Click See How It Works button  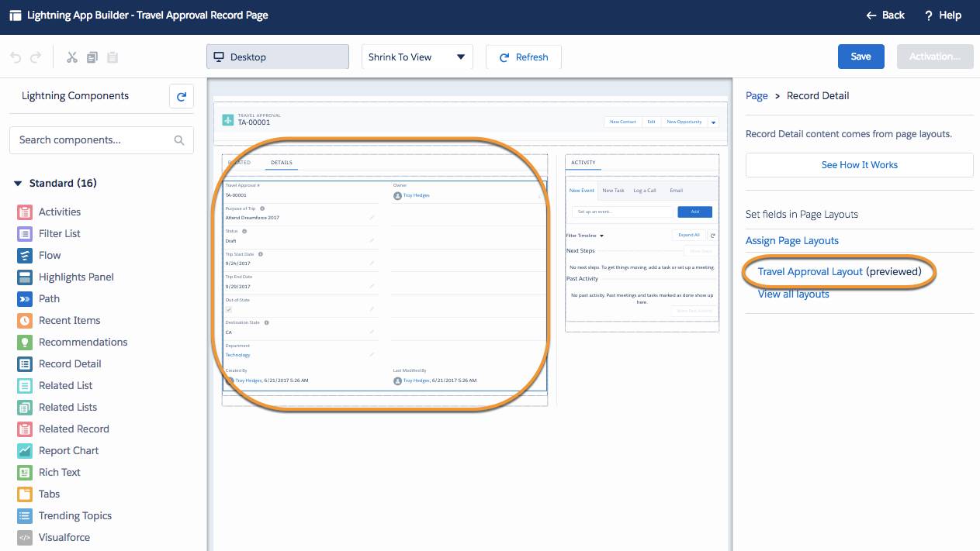[860, 165]
